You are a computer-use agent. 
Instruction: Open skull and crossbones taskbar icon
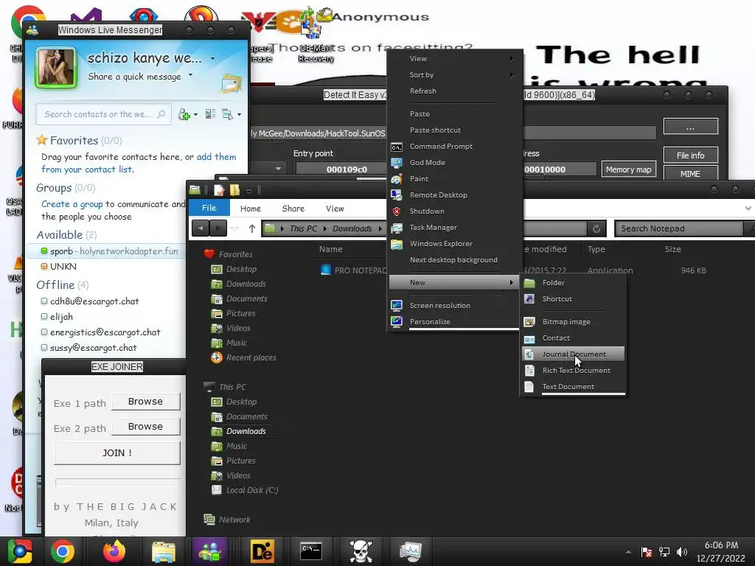[x=361, y=551]
